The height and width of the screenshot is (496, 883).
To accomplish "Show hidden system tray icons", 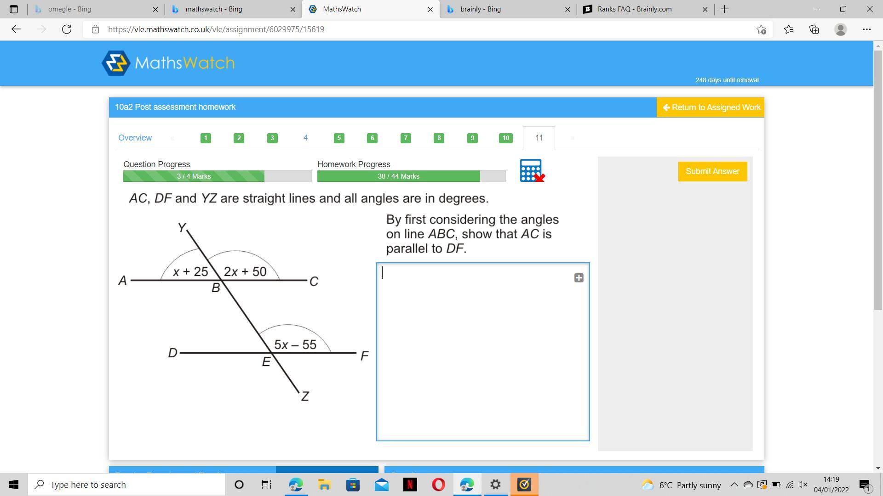I will tap(734, 485).
